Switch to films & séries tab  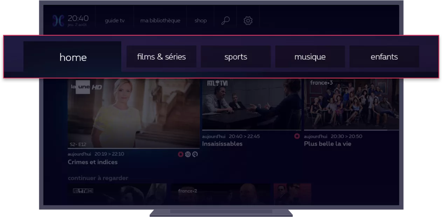click(x=161, y=57)
